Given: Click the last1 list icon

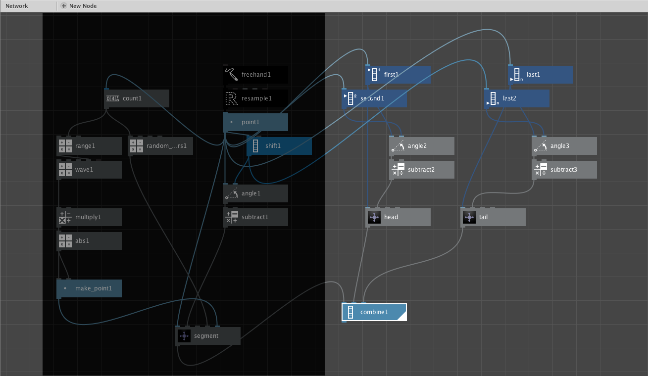Looking at the screenshot, I should (517, 75).
